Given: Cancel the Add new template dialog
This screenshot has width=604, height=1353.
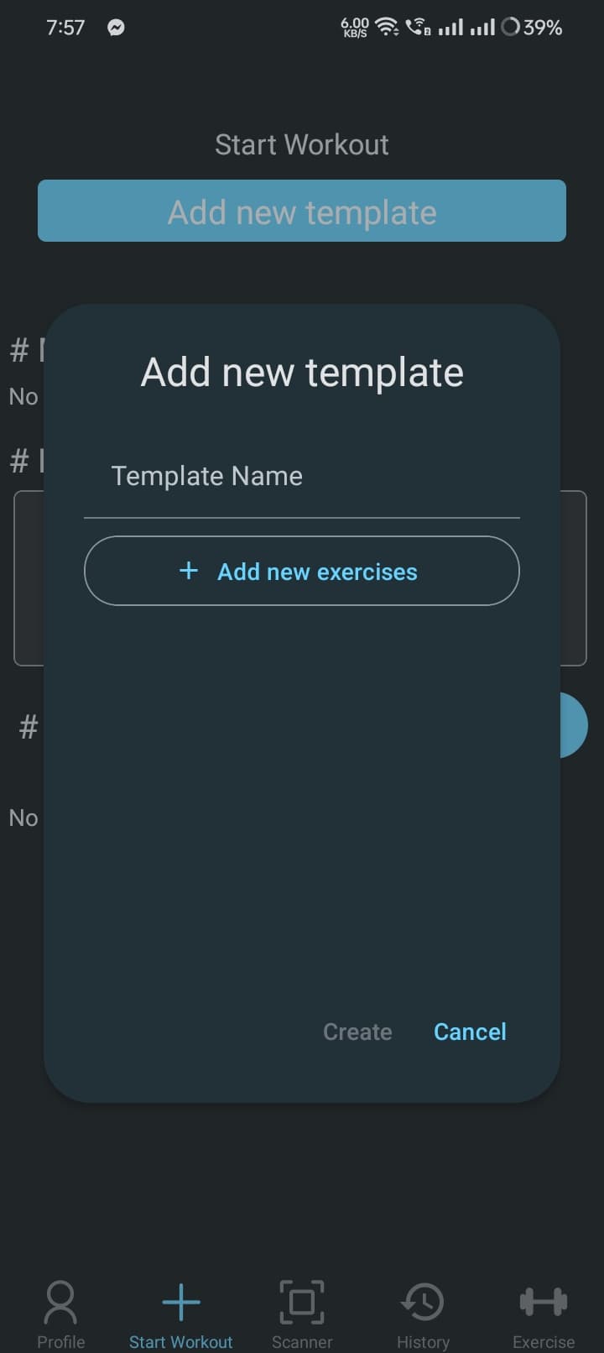Looking at the screenshot, I should click(470, 1032).
